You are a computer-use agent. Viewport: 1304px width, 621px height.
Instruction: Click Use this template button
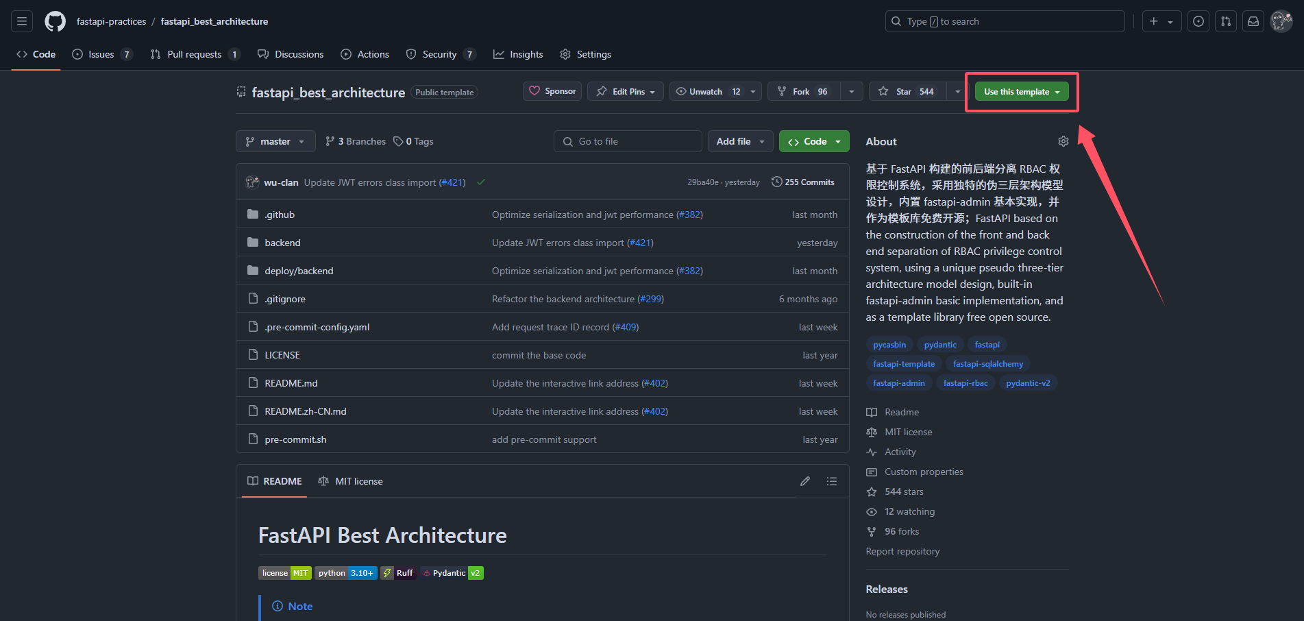coord(1022,91)
